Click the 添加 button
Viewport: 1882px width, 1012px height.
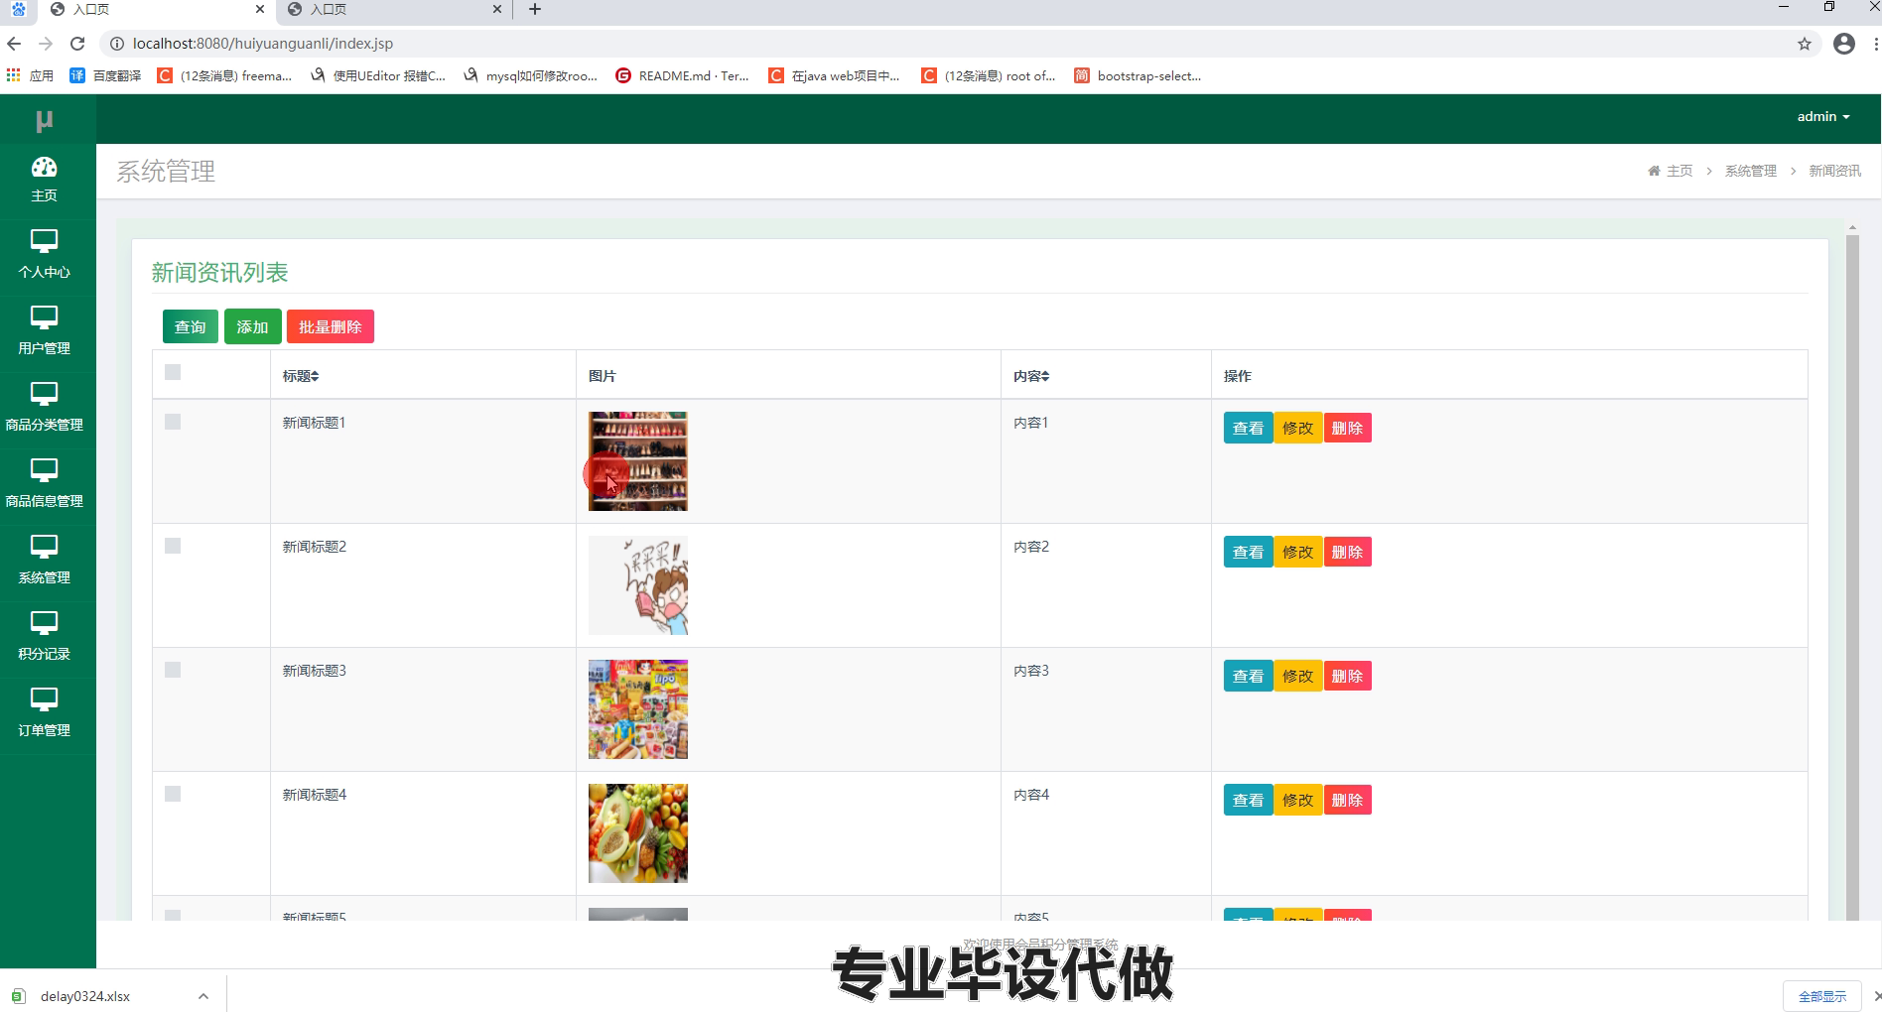pos(252,326)
